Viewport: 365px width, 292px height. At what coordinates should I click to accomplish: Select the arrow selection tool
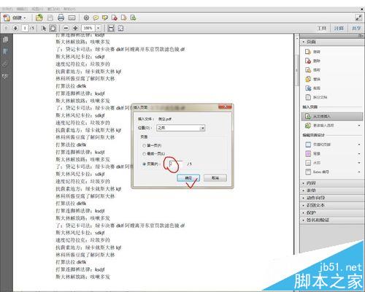tap(44, 28)
